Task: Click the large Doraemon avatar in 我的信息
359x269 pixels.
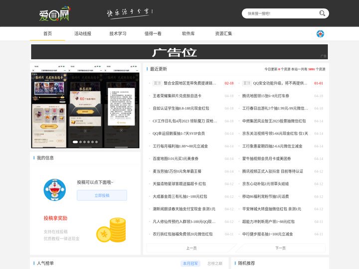Action: click(x=55, y=190)
